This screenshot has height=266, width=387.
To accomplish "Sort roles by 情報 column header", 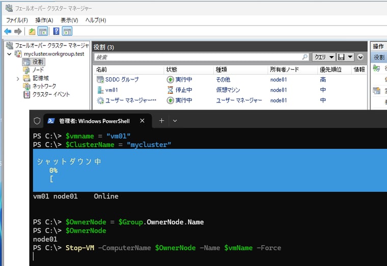I will click(359, 70).
